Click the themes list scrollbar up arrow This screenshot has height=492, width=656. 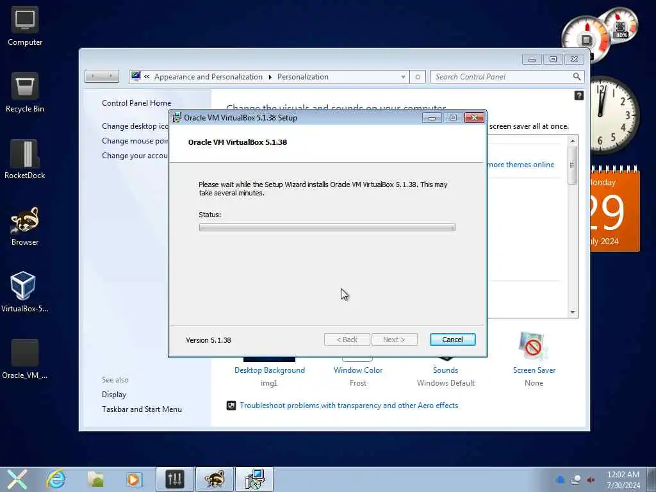point(573,141)
